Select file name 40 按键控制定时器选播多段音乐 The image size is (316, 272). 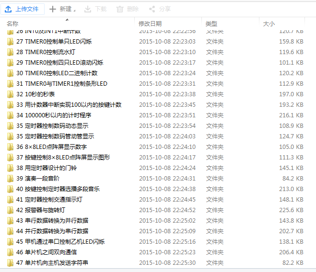[58, 189]
